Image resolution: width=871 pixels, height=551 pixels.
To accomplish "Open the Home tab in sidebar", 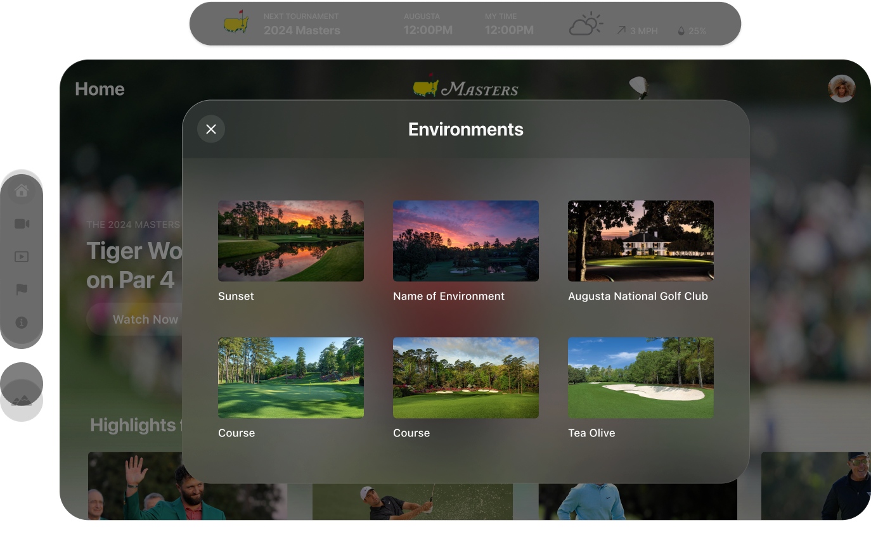I will pos(22,191).
